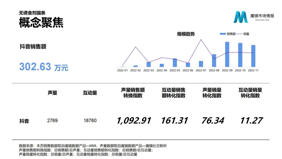Viewport: 282px width, 159px height.
Task: Select the 销量 legend label
Action: click(246, 34)
